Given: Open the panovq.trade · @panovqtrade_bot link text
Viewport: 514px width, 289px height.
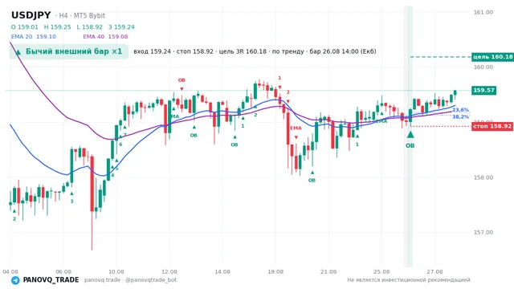Looking at the screenshot, I should (x=130, y=280).
